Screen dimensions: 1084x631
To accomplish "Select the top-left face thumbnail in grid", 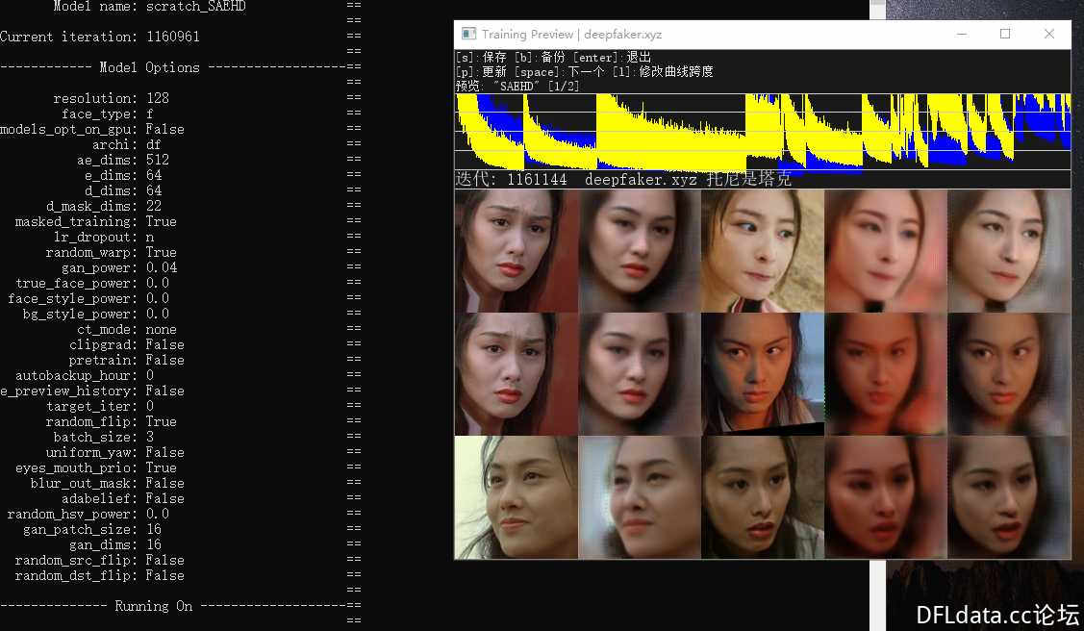I will point(517,251).
